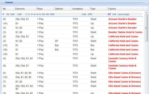
Task: Click the (2) count cell in the SP row
Action: [x=4, y=41]
